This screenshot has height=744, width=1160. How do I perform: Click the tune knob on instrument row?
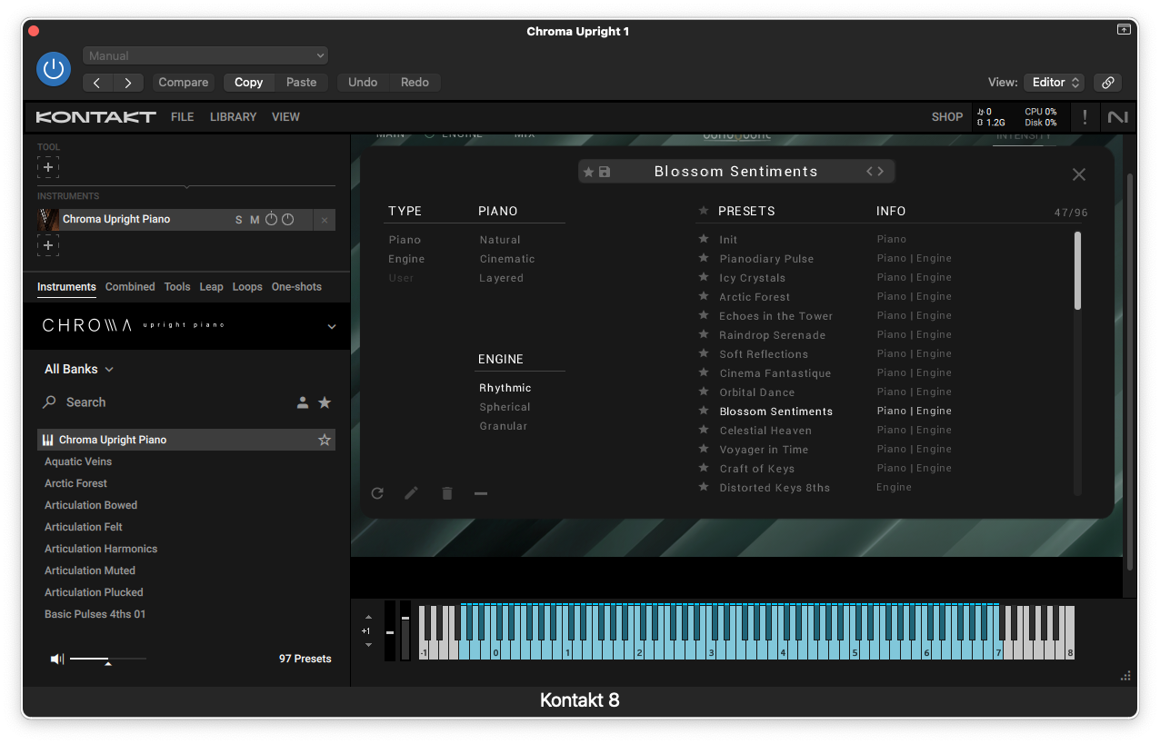click(271, 220)
